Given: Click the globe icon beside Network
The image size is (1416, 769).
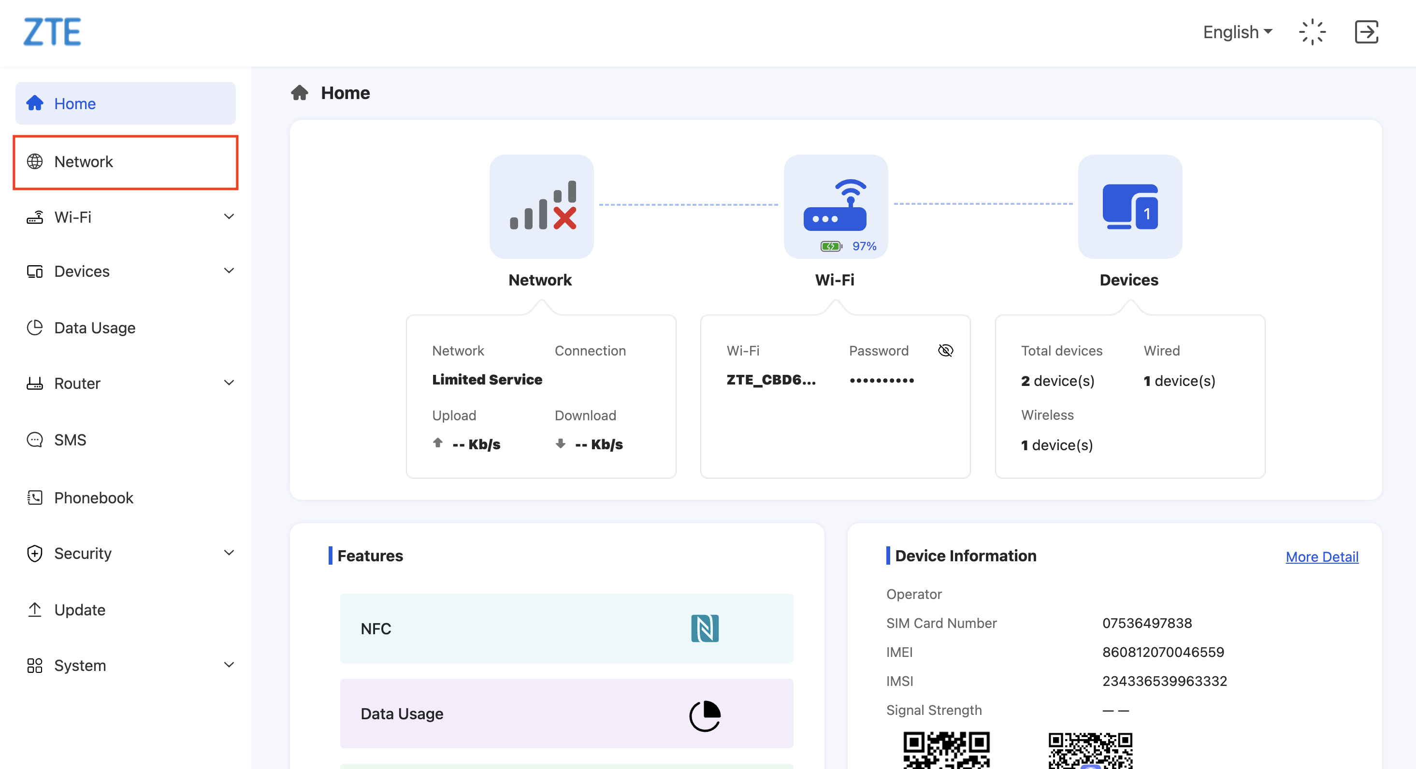Looking at the screenshot, I should pyautogui.click(x=35, y=161).
